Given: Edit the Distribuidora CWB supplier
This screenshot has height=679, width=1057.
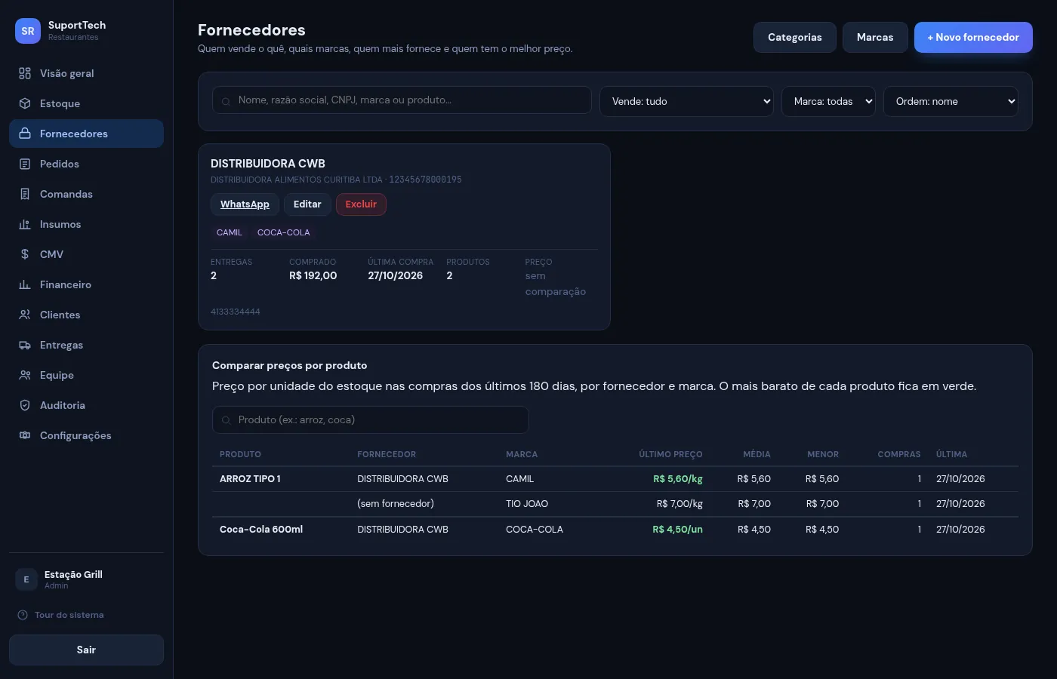Looking at the screenshot, I should coord(307,204).
